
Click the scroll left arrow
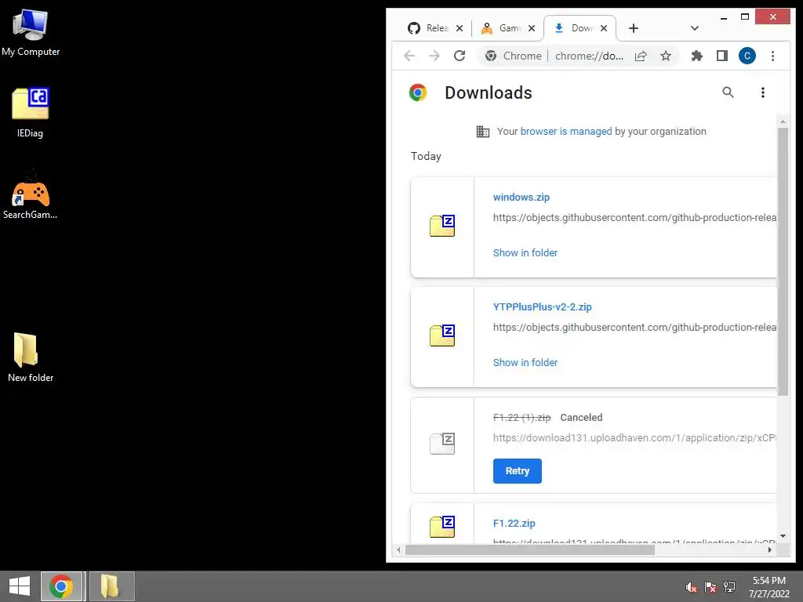coord(399,549)
